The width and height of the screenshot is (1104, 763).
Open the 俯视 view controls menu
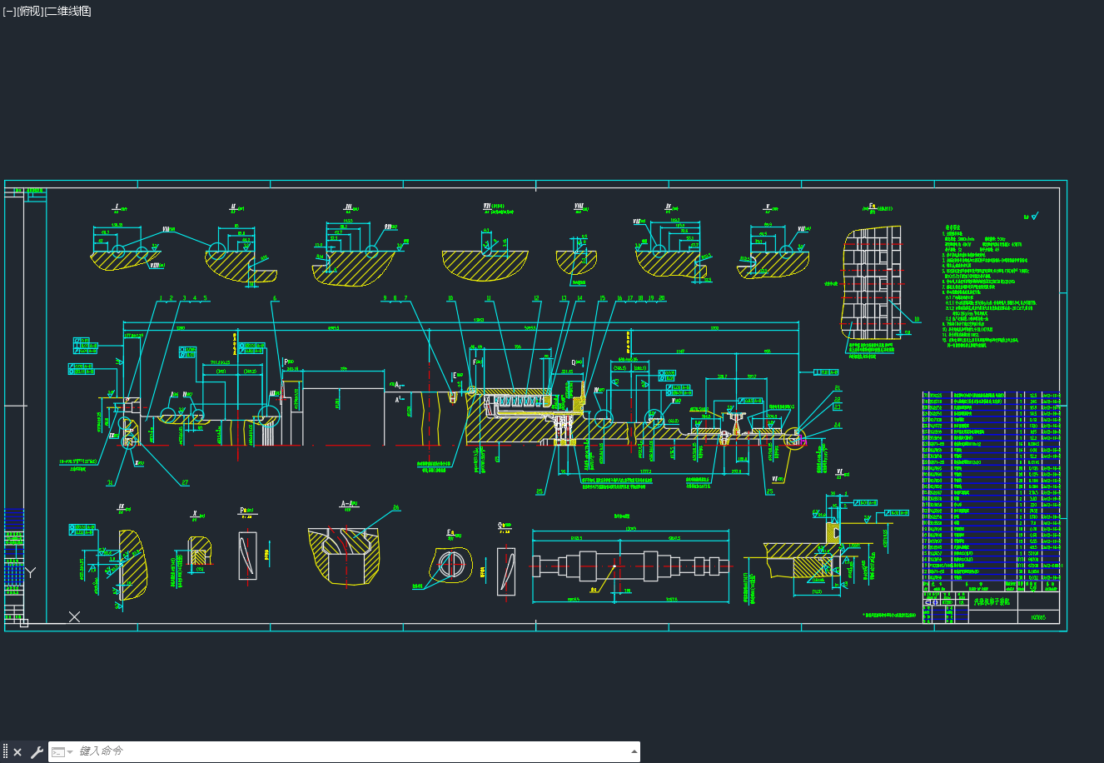pos(29,11)
